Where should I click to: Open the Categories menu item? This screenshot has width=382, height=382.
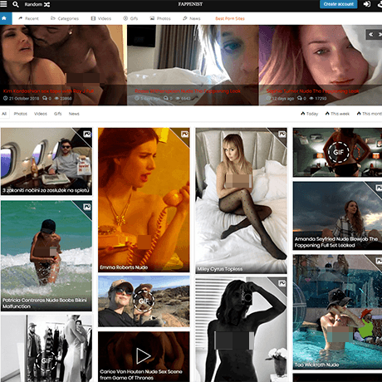coord(65,18)
